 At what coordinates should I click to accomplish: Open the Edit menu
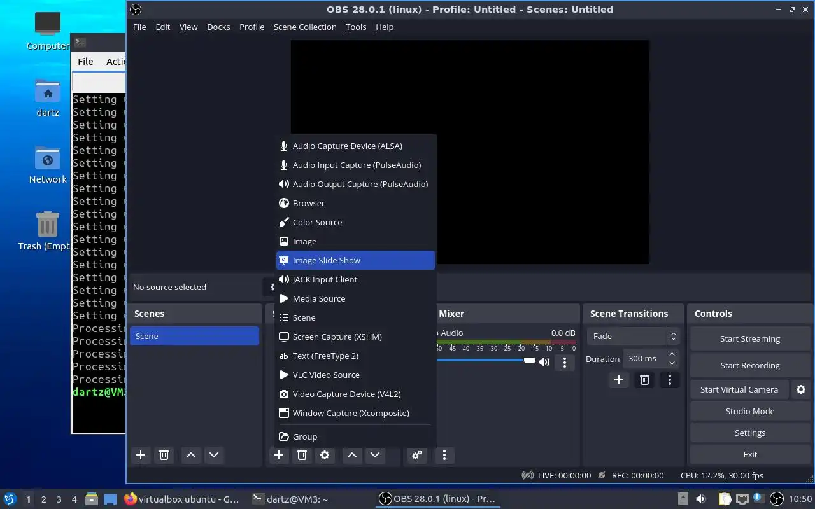(163, 27)
